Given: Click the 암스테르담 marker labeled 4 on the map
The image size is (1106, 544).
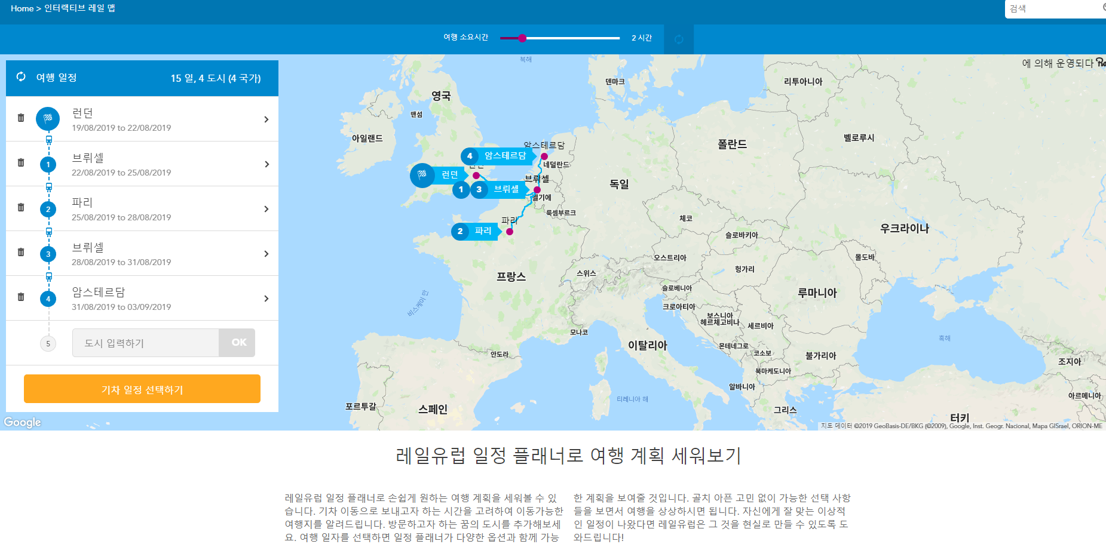Looking at the screenshot, I should [x=495, y=156].
